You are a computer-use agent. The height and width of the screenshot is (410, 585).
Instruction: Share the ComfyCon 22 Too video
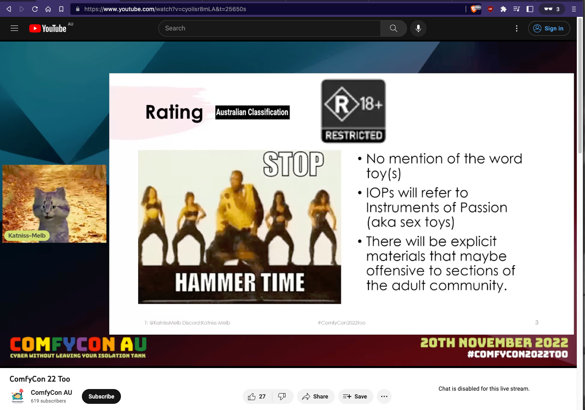[x=316, y=396]
